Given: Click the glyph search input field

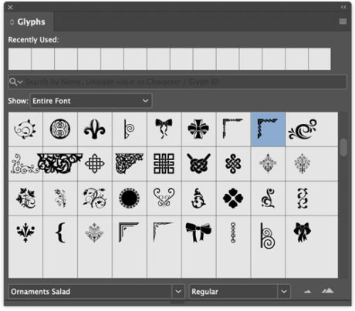Looking at the screenshot, I should [x=177, y=82].
